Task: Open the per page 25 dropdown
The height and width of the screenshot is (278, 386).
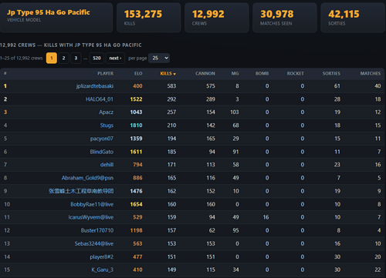Action: 159,58
